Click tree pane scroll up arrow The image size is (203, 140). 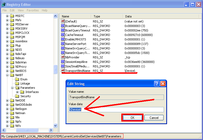pyautogui.click(x=56, y=16)
